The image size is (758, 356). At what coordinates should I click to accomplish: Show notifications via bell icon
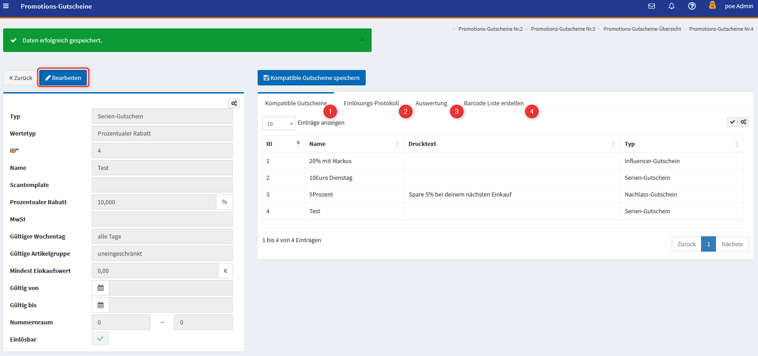tap(671, 6)
